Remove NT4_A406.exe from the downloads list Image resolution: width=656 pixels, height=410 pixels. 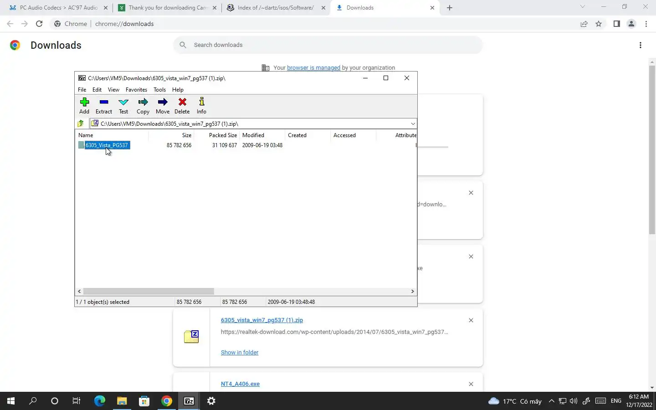(471, 384)
